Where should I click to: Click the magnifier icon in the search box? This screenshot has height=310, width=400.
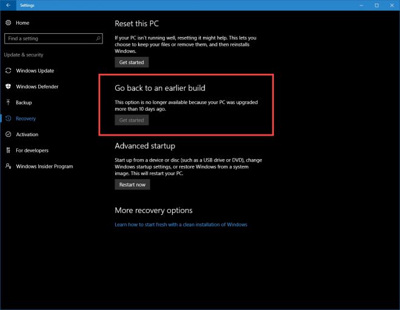point(98,38)
